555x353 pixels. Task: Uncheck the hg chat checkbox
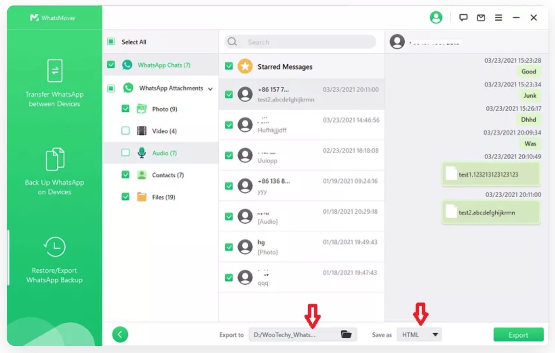(229, 247)
